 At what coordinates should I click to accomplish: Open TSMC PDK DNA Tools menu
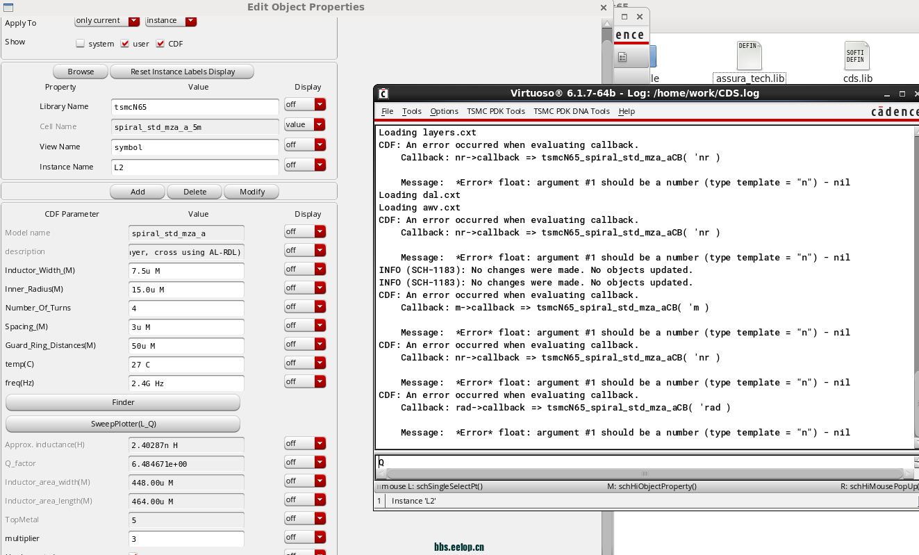coord(572,111)
